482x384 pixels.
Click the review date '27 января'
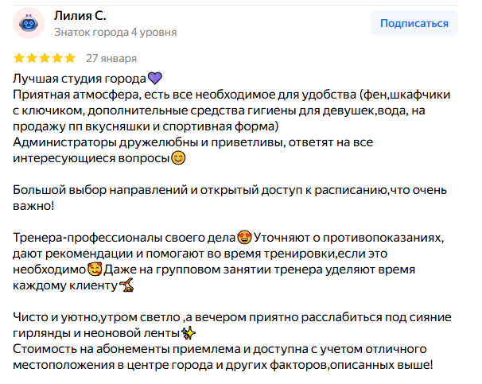tap(111, 58)
